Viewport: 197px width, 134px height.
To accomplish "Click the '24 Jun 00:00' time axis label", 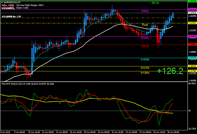I will (x=132, y=132).
